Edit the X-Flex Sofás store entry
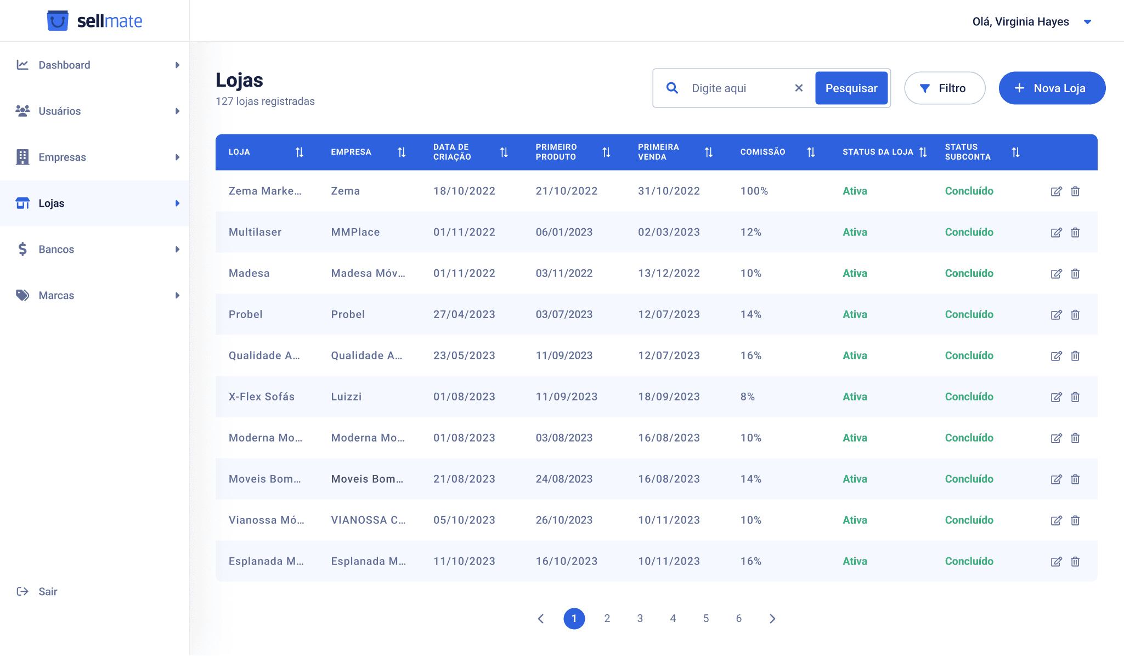The image size is (1124, 656). point(1056,397)
